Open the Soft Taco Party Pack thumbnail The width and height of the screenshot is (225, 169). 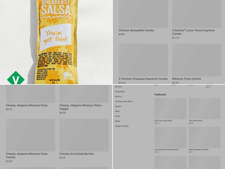pyautogui.click(x=170, y=108)
